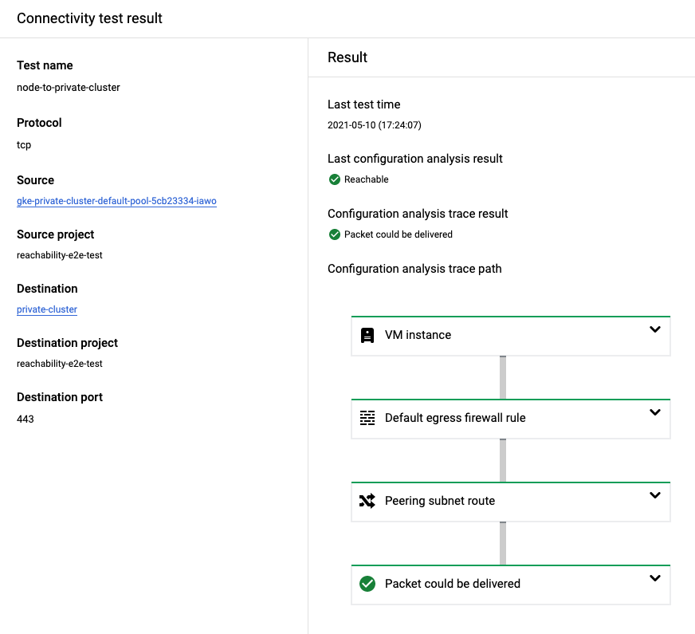Select the Default egress firewall rule card
The height and width of the screenshot is (634, 695).
(510, 418)
